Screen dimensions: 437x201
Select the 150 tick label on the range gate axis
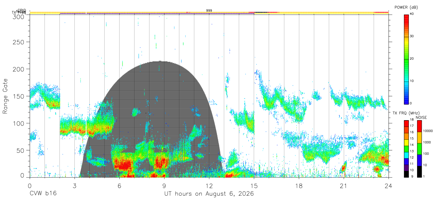coord(19,96)
